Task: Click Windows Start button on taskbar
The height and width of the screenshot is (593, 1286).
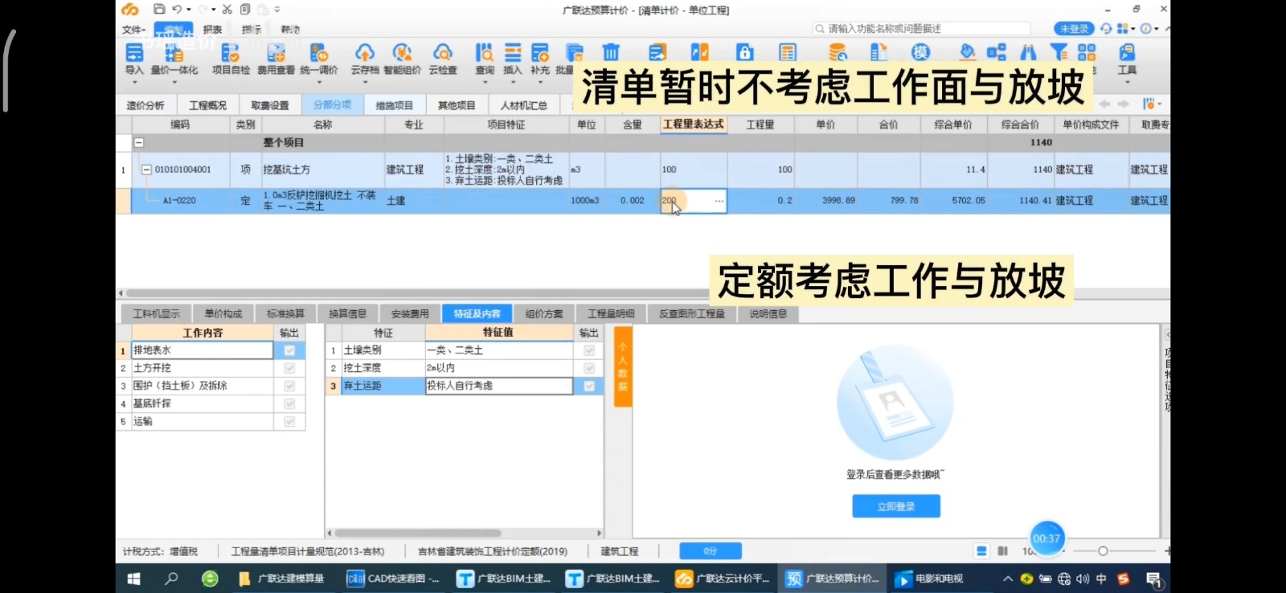Action: (134, 579)
